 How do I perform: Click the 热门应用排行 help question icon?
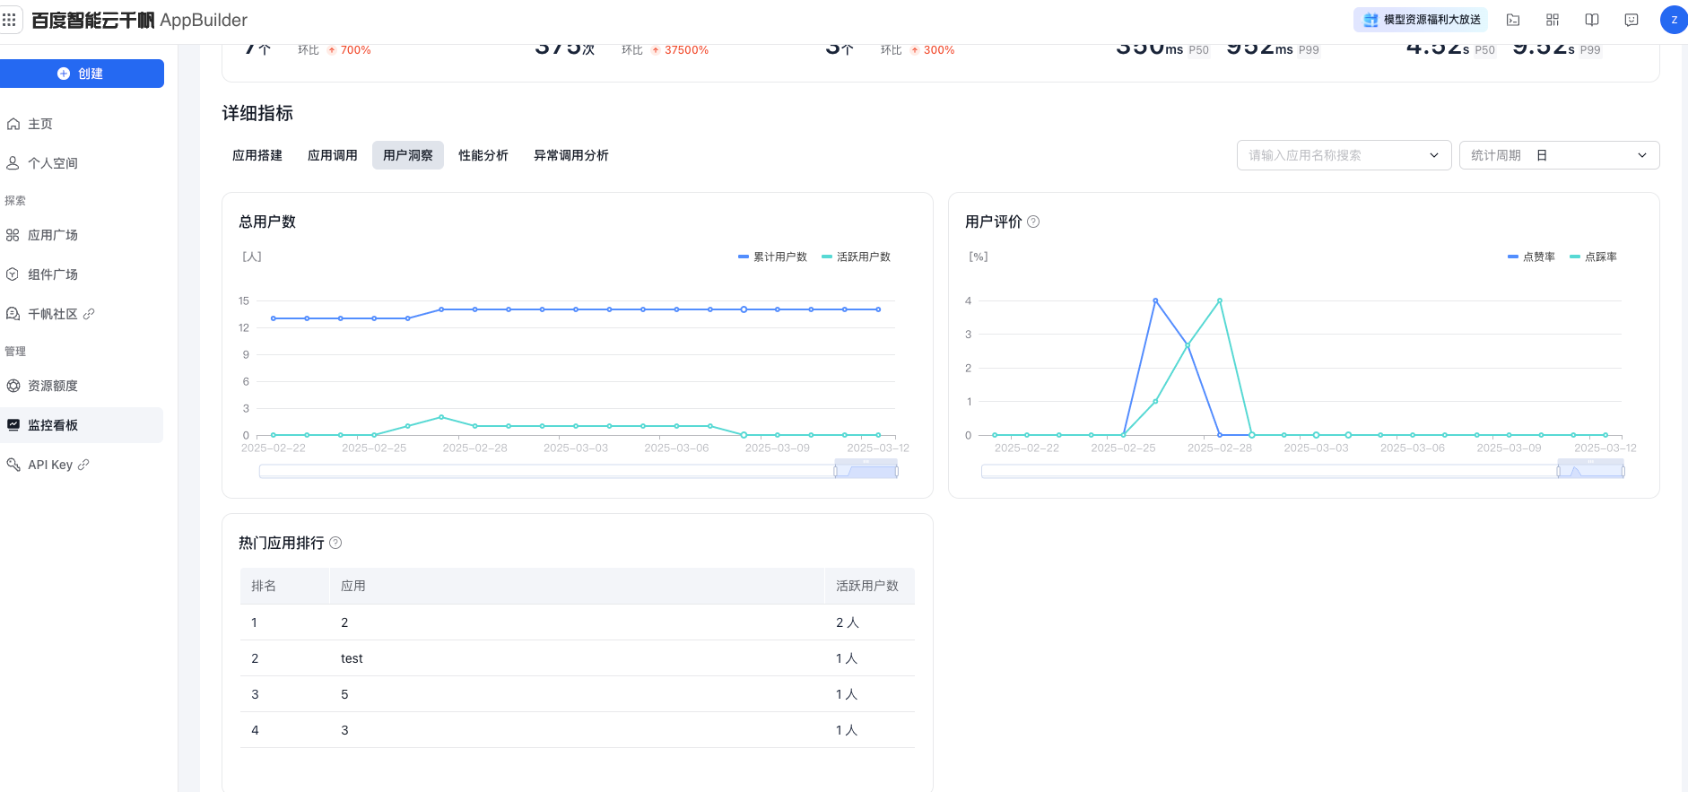pos(335,543)
